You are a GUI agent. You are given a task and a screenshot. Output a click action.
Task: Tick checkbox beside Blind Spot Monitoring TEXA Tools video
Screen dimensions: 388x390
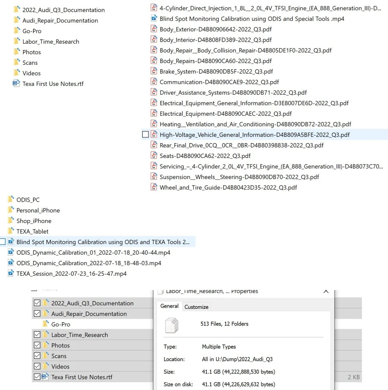coord(2,242)
